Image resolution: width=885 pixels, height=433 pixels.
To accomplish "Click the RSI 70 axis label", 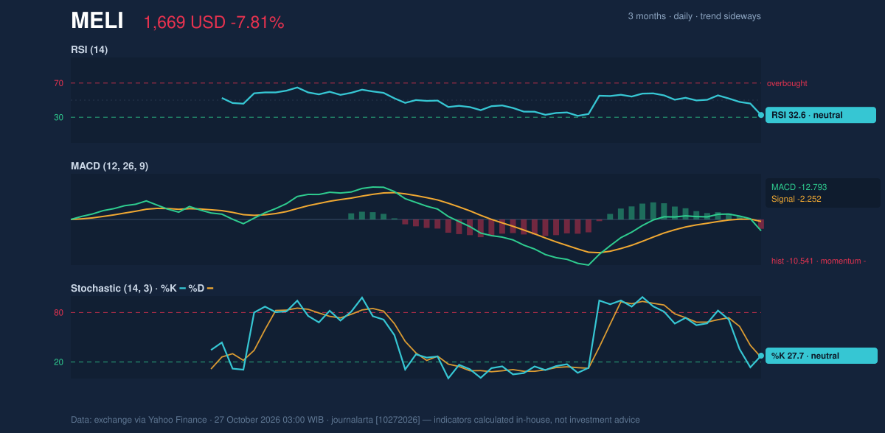I will 58,83.
